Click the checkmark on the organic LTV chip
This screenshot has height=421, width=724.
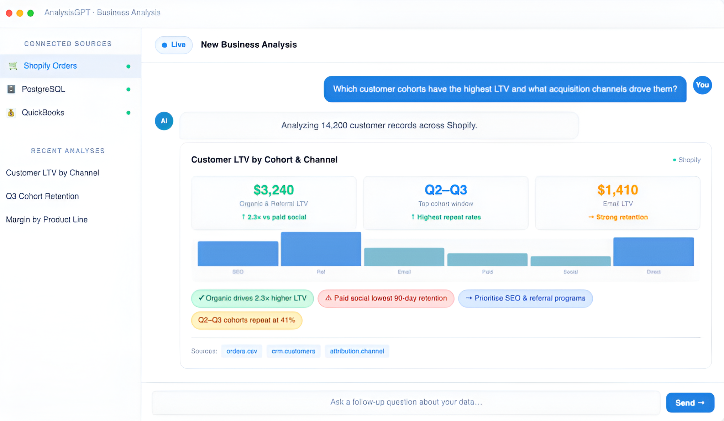point(202,298)
